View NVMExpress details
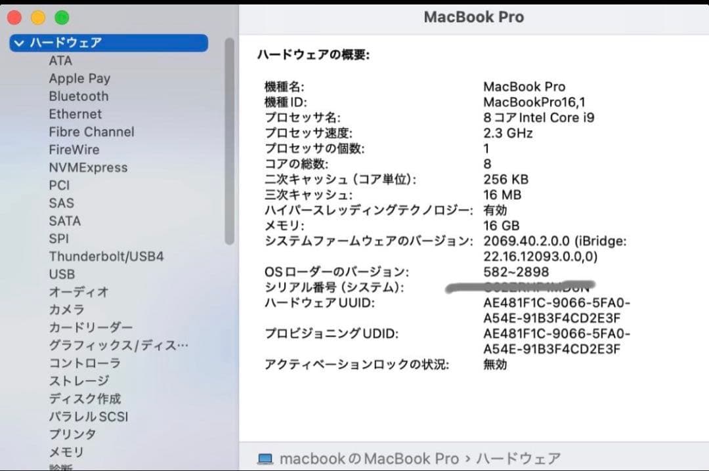Screen dimensions: 709x471 tap(88, 167)
